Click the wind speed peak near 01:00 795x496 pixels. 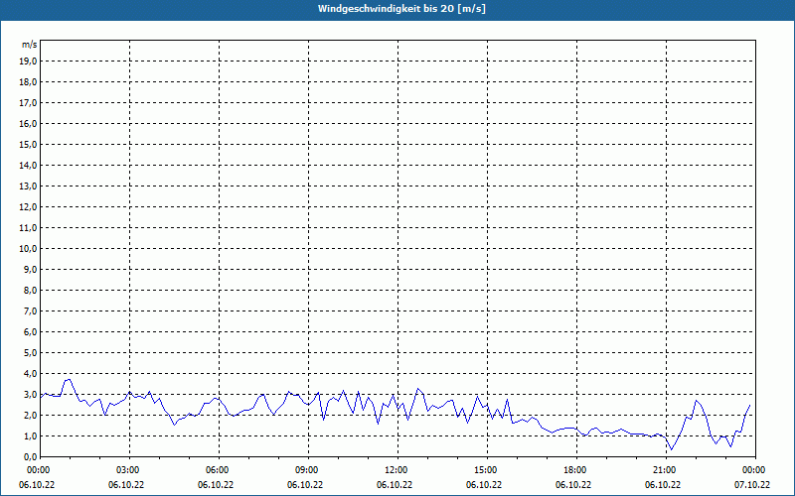pyautogui.click(x=68, y=379)
